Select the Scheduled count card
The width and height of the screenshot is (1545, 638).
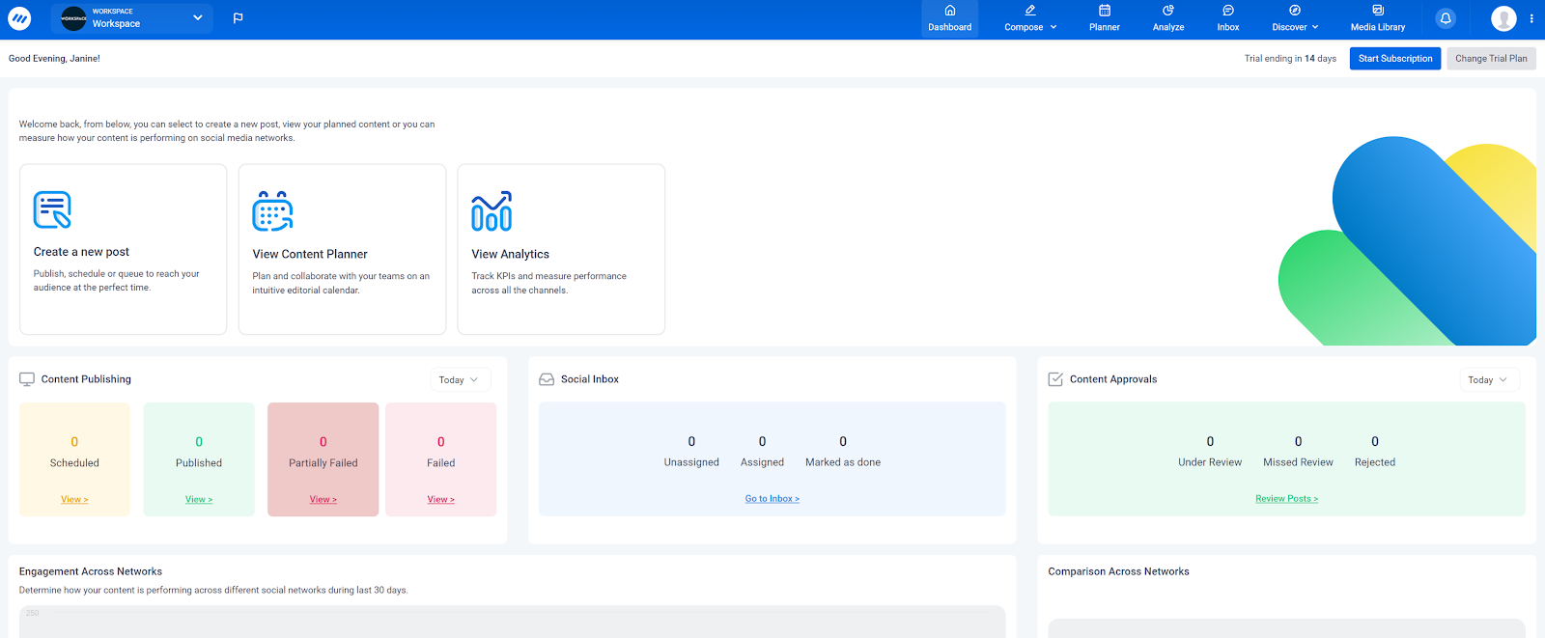pyautogui.click(x=74, y=459)
